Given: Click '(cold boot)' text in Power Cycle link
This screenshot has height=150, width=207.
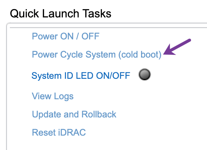Looking at the screenshot, I should click(140, 55).
